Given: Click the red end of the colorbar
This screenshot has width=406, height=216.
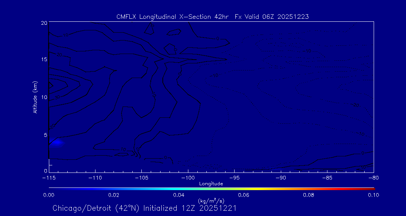Looking at the screenshot, I should point(371,188).
